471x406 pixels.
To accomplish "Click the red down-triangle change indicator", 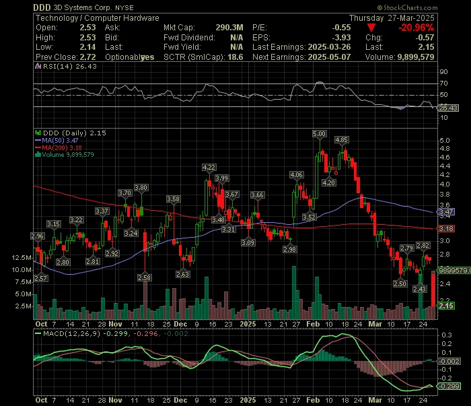I will (x=371, y=28).
